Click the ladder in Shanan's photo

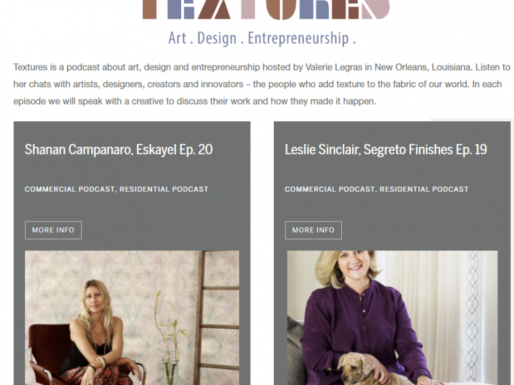click(217, 318)
